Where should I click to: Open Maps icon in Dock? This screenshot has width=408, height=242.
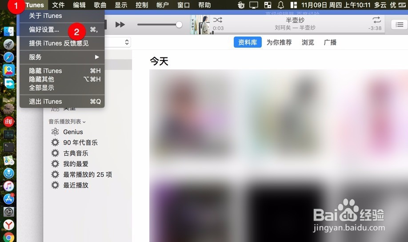pyautogui.click(x=8, y=161)
